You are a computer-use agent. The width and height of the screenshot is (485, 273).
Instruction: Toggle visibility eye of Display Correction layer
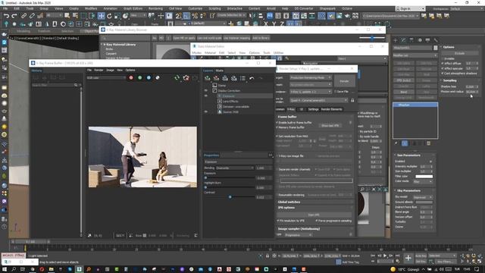206,90
